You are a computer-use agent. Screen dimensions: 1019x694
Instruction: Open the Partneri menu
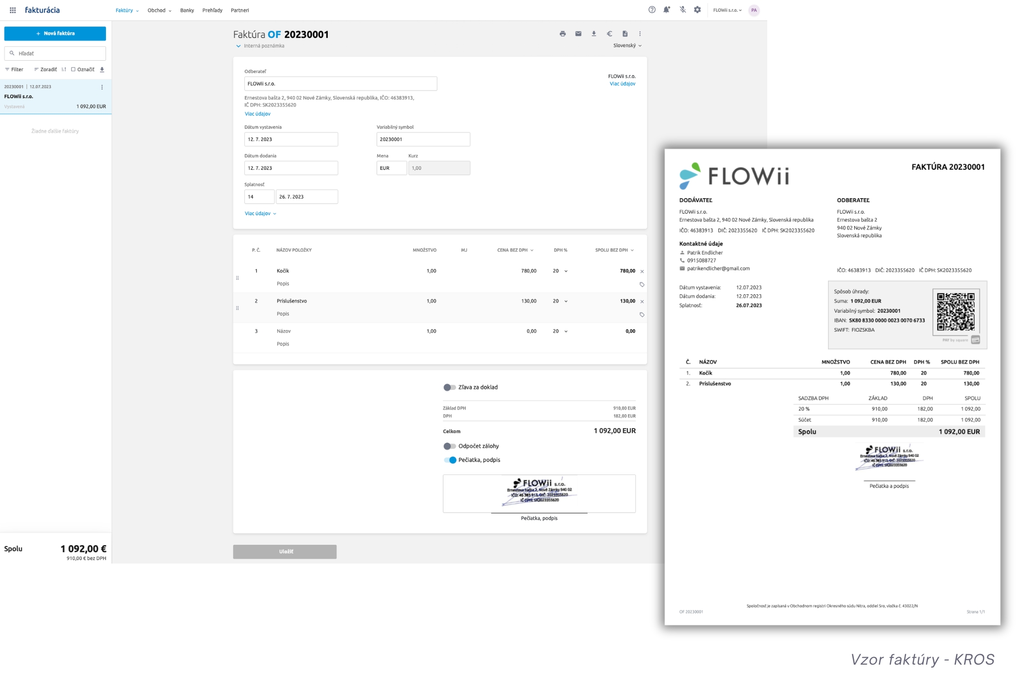[x=240, y=10]
